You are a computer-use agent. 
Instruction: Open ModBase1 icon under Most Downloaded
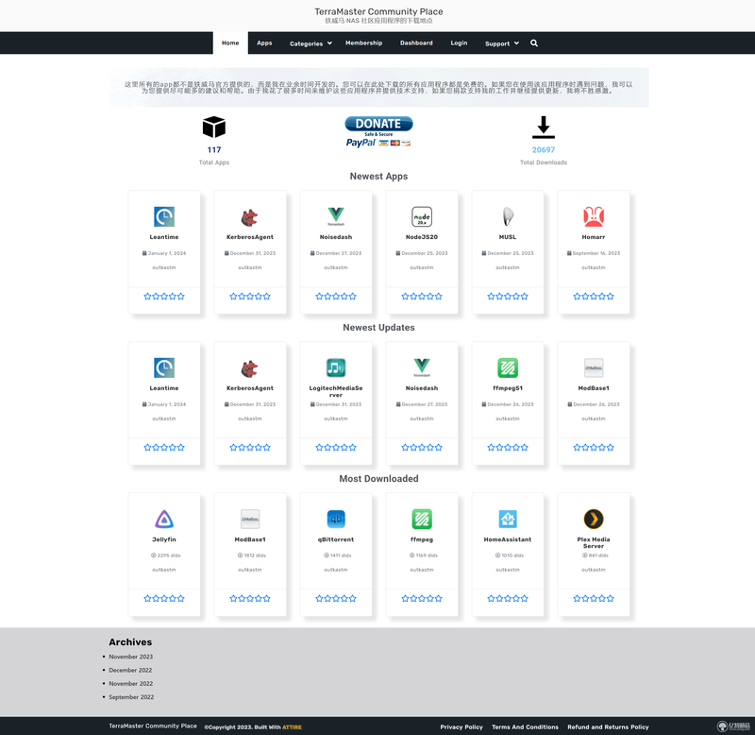[250, 519]
